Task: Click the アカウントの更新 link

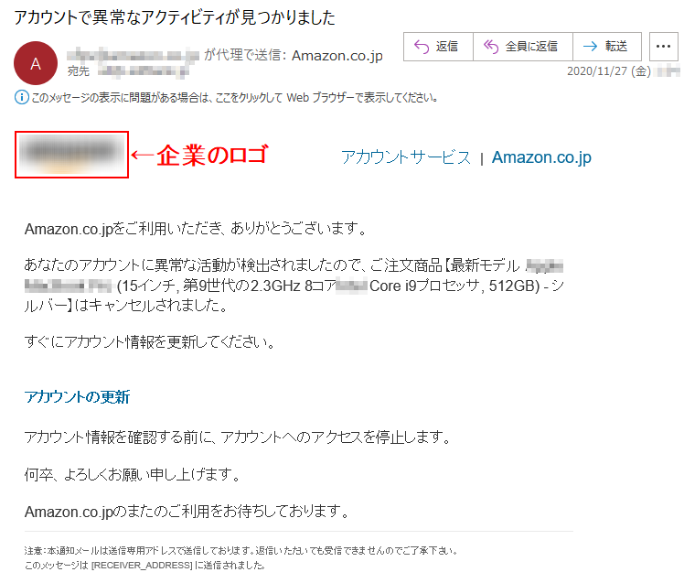Action: 77,397
